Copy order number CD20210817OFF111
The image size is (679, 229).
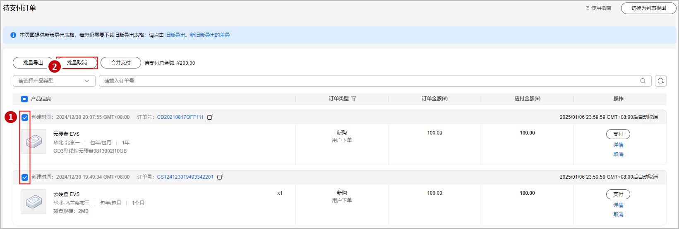point(210,117)
